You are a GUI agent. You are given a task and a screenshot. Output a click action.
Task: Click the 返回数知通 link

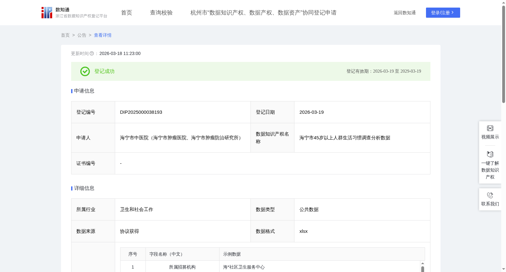tap(405, 13)
